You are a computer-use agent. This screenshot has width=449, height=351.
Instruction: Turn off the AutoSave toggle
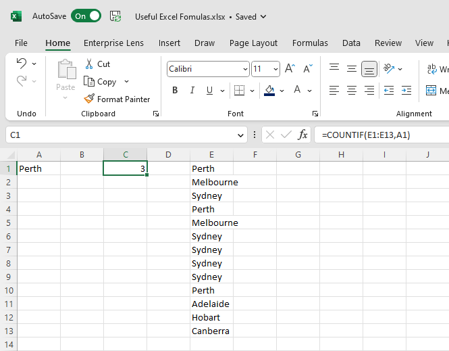pyautogui.click(x=86, y=16)
